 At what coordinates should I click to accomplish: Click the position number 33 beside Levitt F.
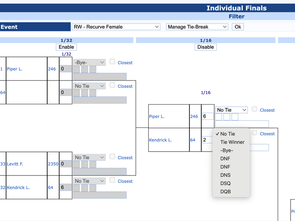[3, 164]
